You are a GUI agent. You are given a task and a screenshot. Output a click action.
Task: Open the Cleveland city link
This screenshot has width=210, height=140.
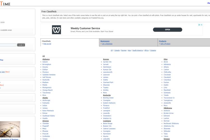167,77
